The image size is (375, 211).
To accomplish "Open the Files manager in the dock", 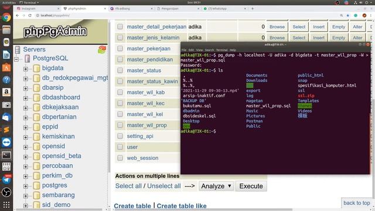I will (x=6, y=30).
